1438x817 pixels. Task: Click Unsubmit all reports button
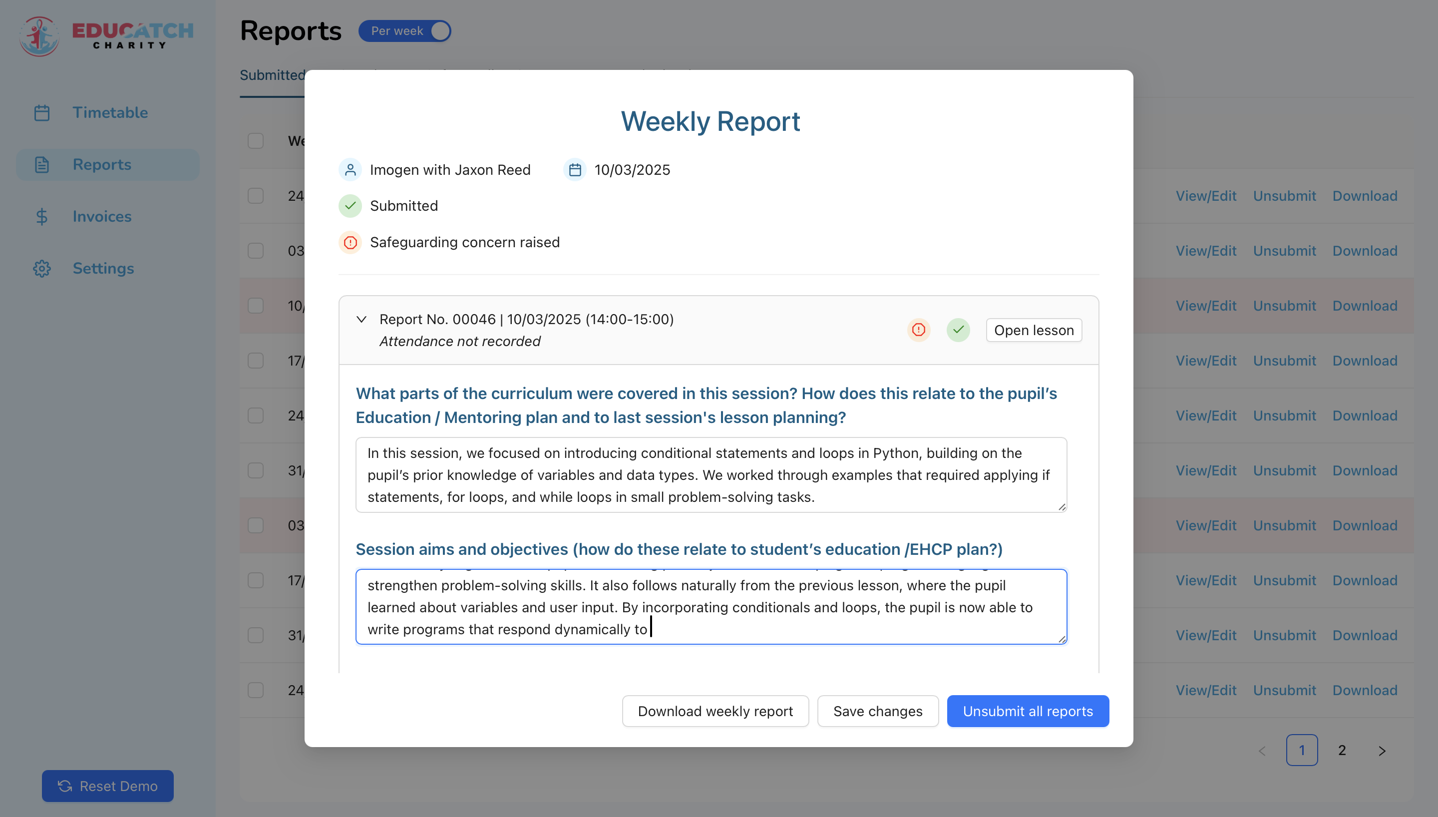[1028, 711]
